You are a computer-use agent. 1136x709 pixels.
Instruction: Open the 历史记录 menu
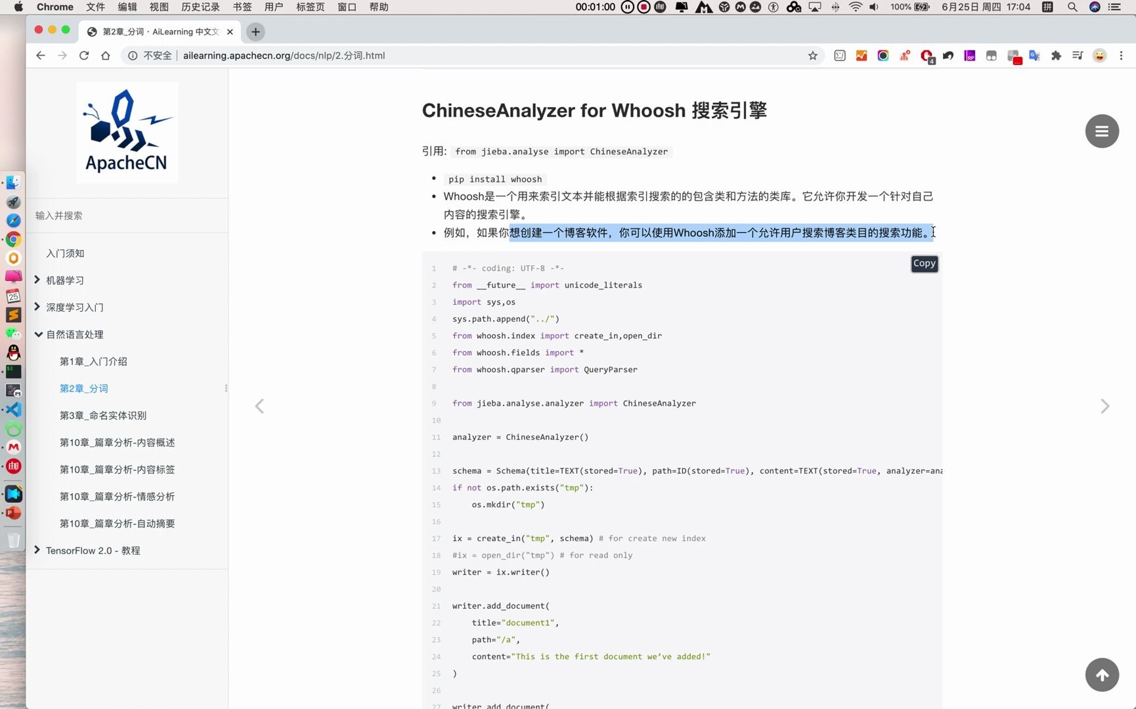click(x=200, y=7)
